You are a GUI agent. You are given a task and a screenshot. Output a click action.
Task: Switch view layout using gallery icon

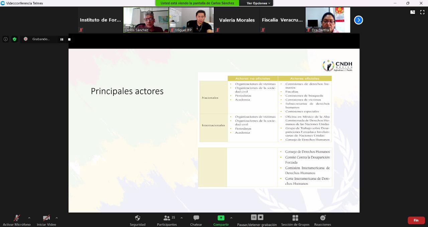point(413,12)
